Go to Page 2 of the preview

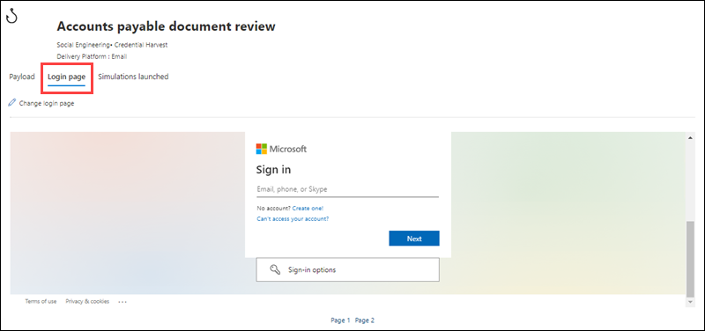[365, 320]
